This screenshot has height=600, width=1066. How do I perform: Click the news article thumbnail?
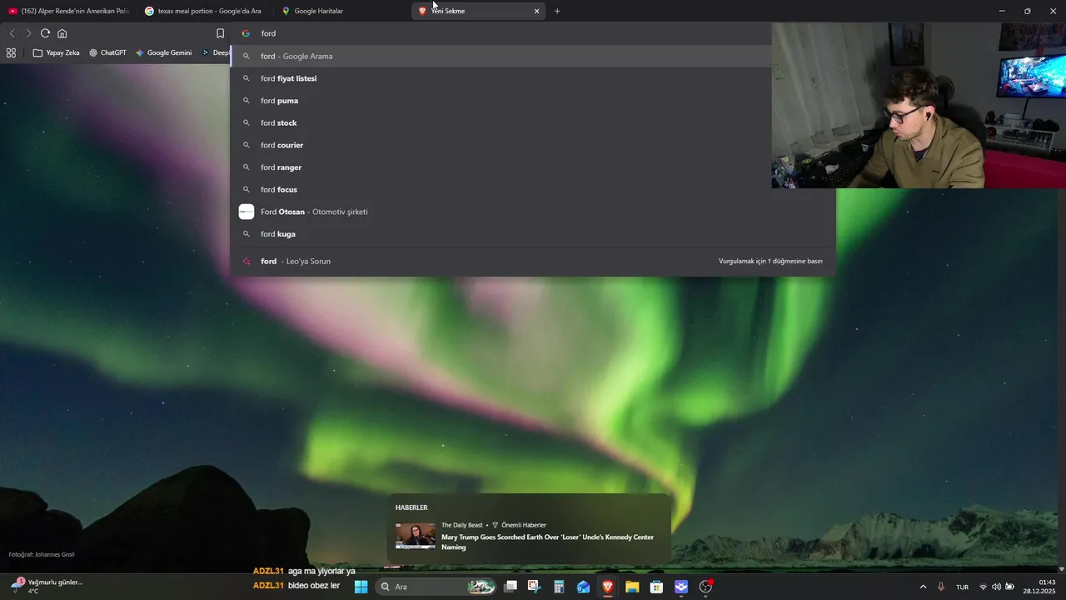(415, 536)
